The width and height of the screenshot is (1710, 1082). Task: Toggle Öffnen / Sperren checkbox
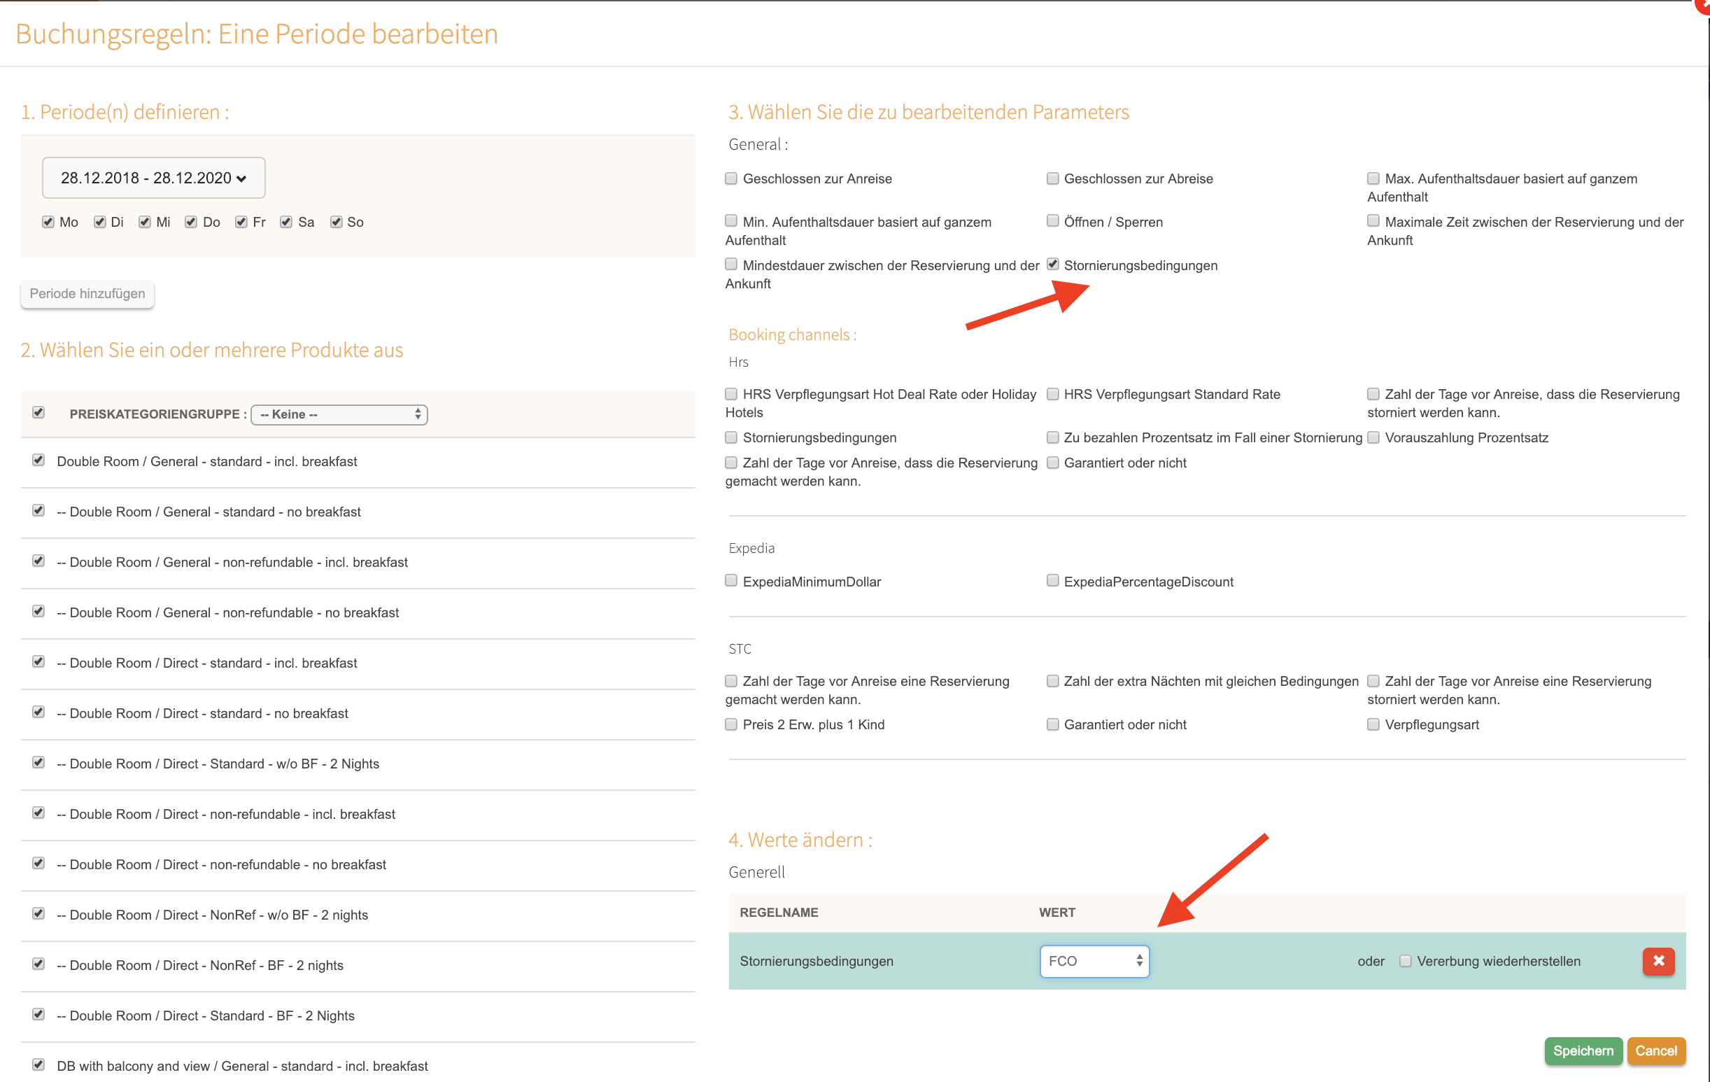click(x=1052, y=221)
